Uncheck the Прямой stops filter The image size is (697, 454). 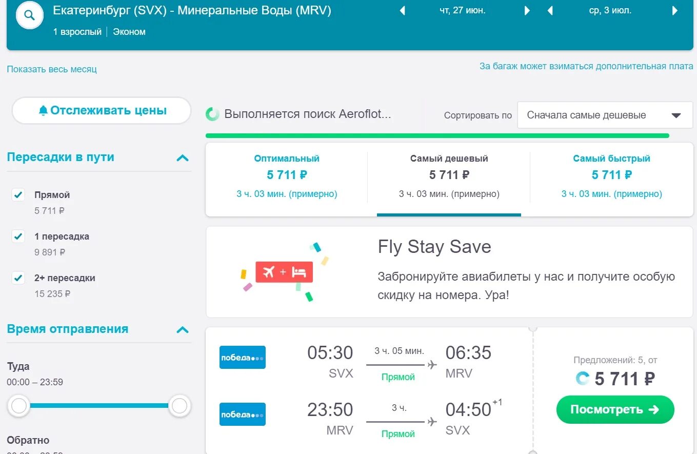point(18,195)
